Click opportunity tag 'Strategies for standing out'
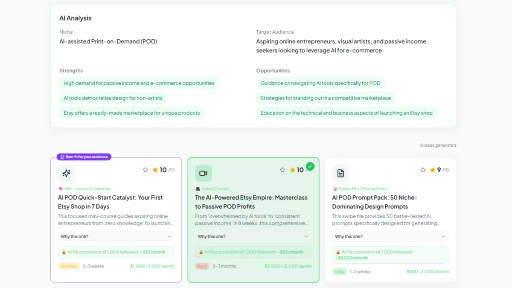Viewport: 512px width, 288px height. pos(326,98)
